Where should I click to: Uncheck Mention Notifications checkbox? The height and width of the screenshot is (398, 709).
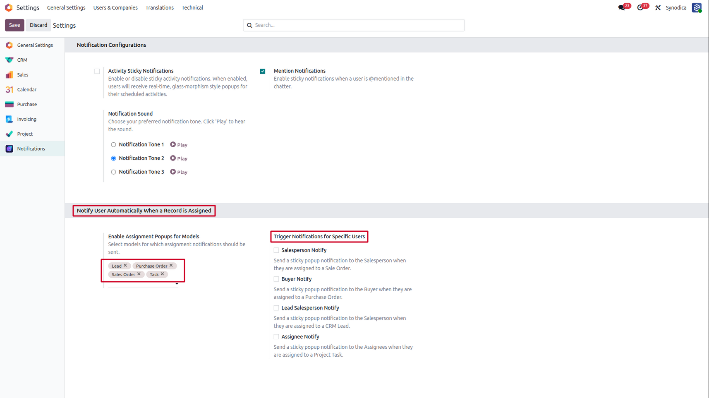pos(263,71)
